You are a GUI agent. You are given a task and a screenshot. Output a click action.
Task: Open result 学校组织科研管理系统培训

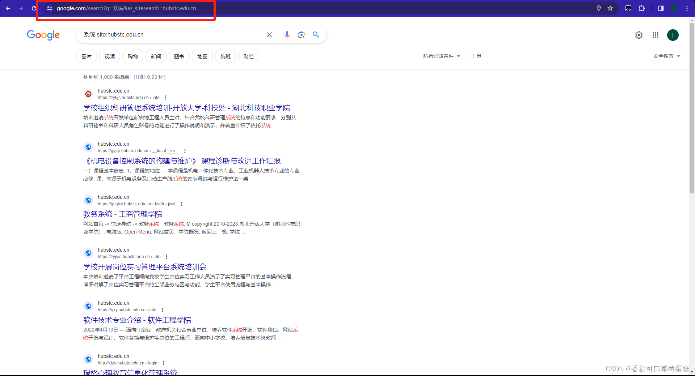click(x=186, y=108)
